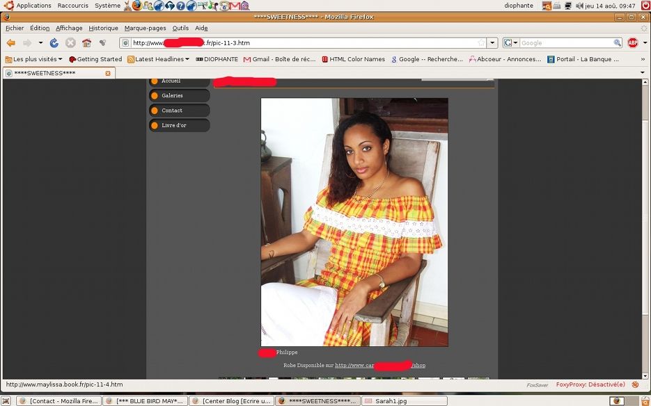The image size is (651, 406).
Task: Go back to the previous page
Action: click(11, 42)
